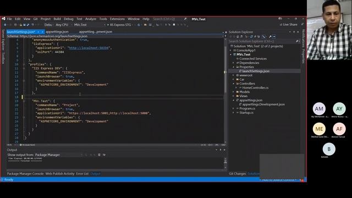The width and height of the screenshot is (352, 198).
Task: Expand the Models folder
Action: tap(233, 92)
